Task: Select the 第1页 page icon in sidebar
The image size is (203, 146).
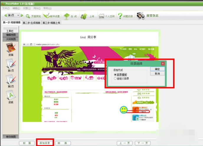Action: pyautogui.click(x=11, y=64)
